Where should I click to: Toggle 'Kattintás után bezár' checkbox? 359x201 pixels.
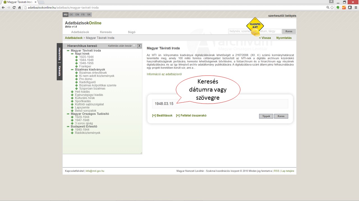point(134,46)
